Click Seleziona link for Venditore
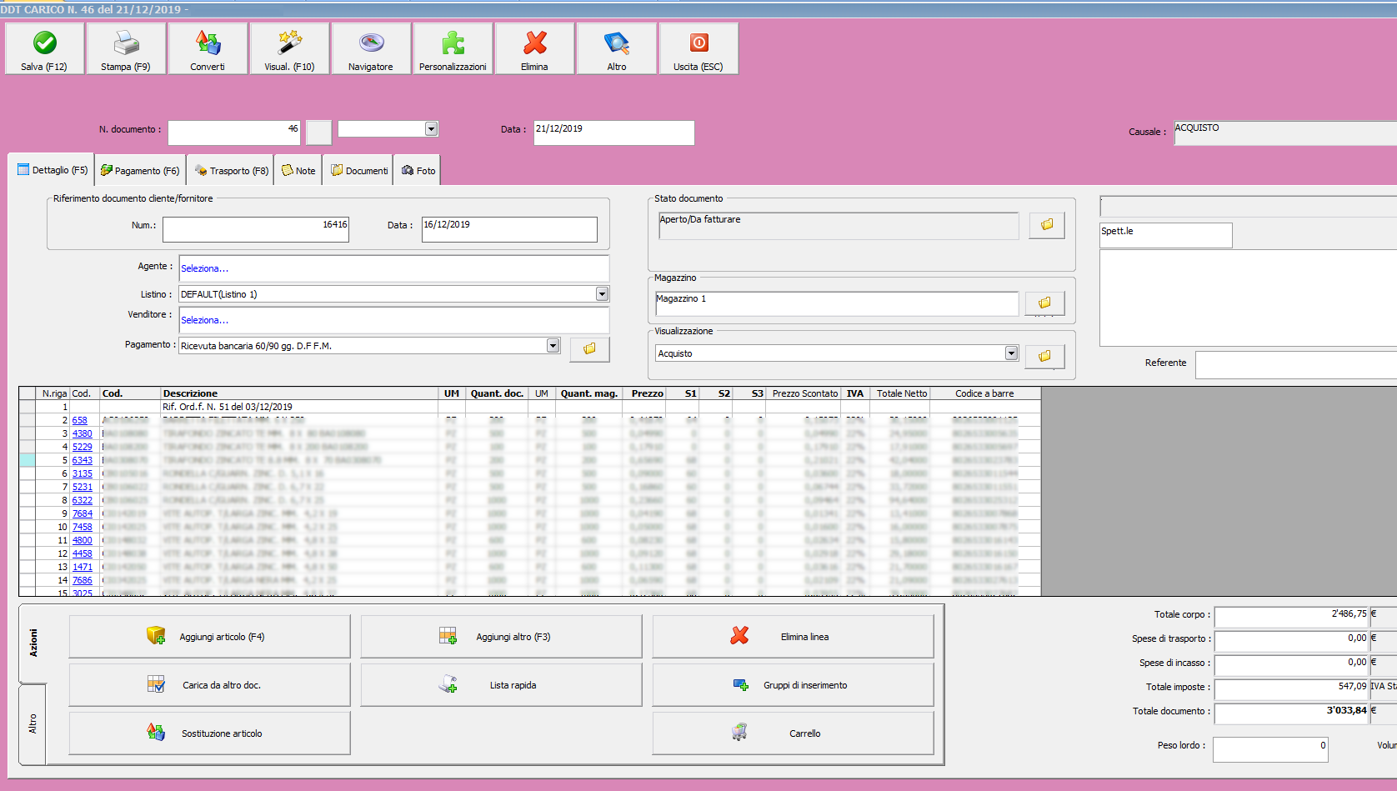1397x791 pixels. pos(205,320)
